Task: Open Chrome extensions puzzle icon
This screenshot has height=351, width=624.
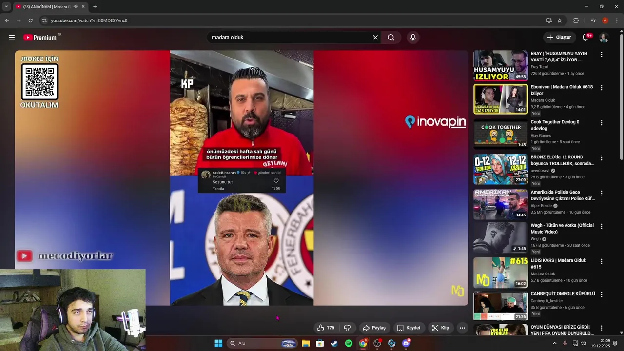Action: pos(576,20)
